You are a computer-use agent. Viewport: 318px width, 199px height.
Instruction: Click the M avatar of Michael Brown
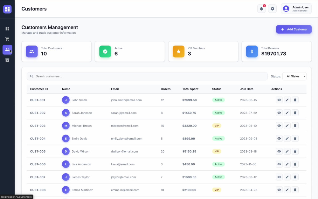pyautogui.click(x=66, y=126)
